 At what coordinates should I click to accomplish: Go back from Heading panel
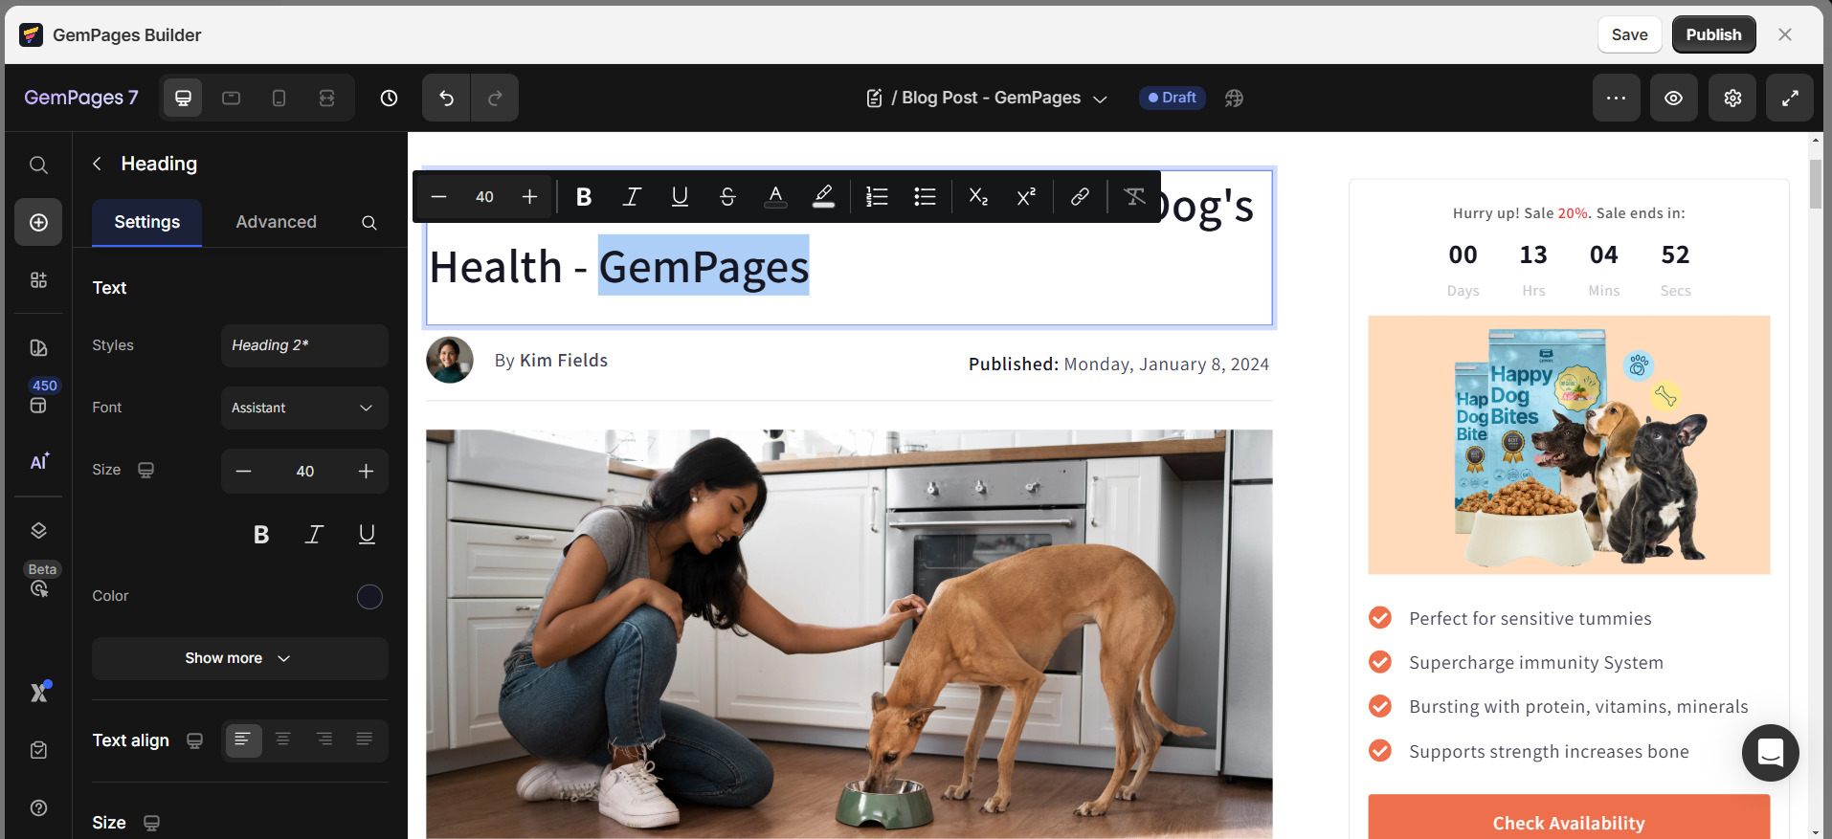pyautogui.click(x=97, y=164)
